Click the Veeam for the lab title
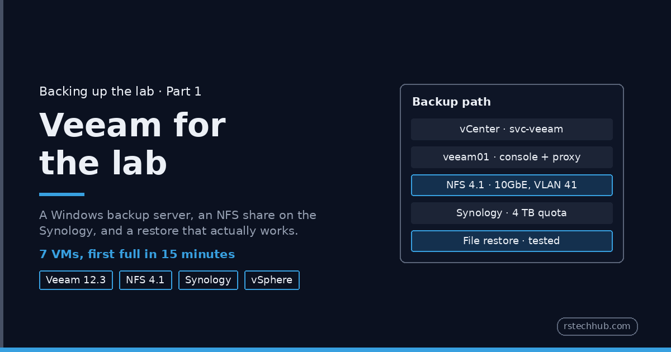 pos(133,144)
